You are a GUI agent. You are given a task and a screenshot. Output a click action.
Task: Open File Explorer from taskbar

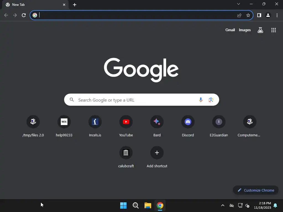pos(148,205)
